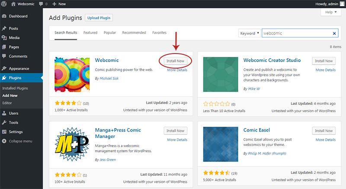
Task: Open author Mike W link
Action: click(x=254, y=89)
